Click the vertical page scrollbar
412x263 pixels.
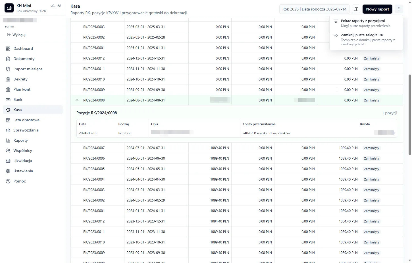410,115
